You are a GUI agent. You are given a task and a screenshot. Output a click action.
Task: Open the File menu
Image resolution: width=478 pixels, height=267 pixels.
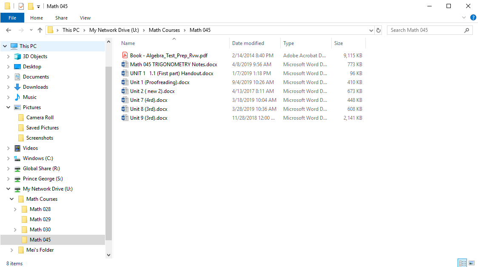coord(12,18)
